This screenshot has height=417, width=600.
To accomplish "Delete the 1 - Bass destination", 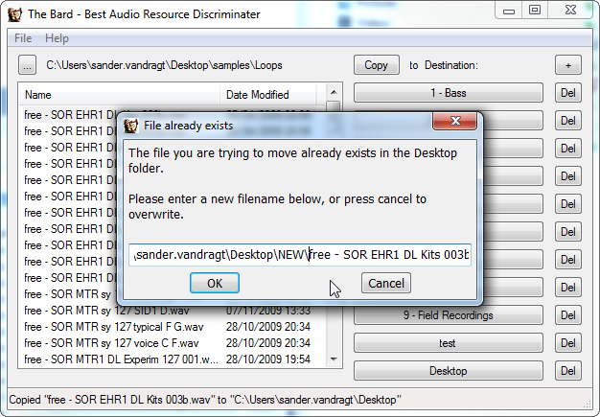I will tap(568, 93).
